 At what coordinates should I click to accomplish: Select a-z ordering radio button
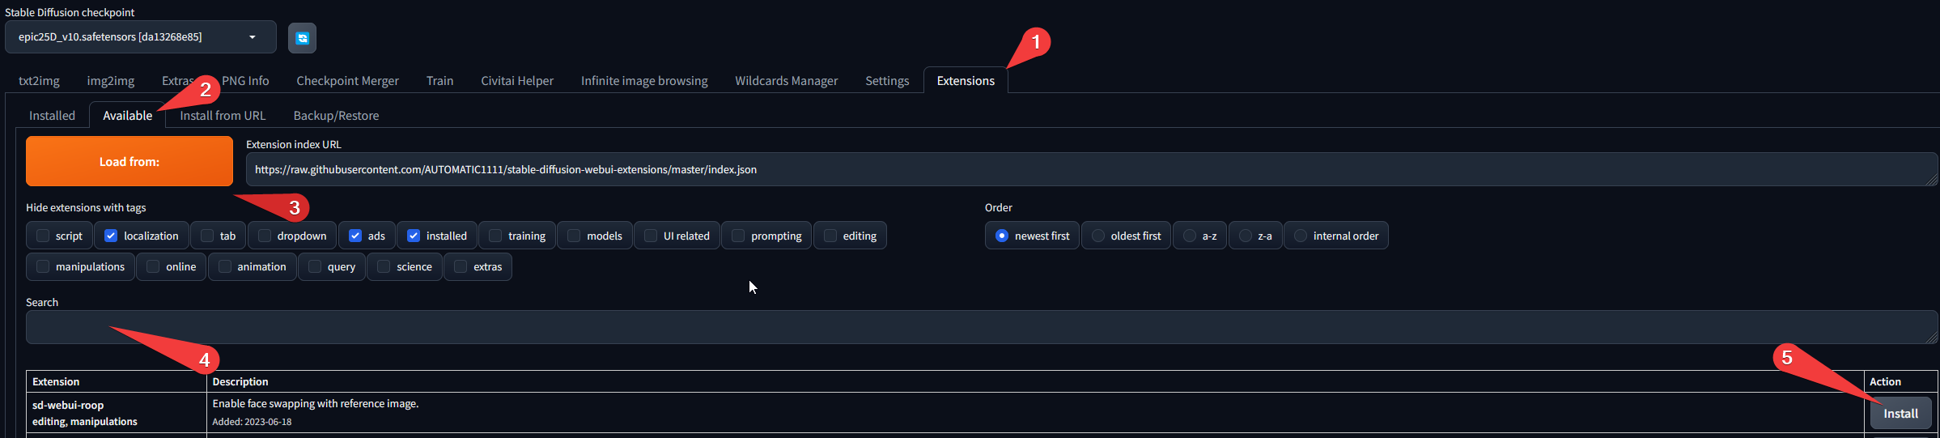1190,236
